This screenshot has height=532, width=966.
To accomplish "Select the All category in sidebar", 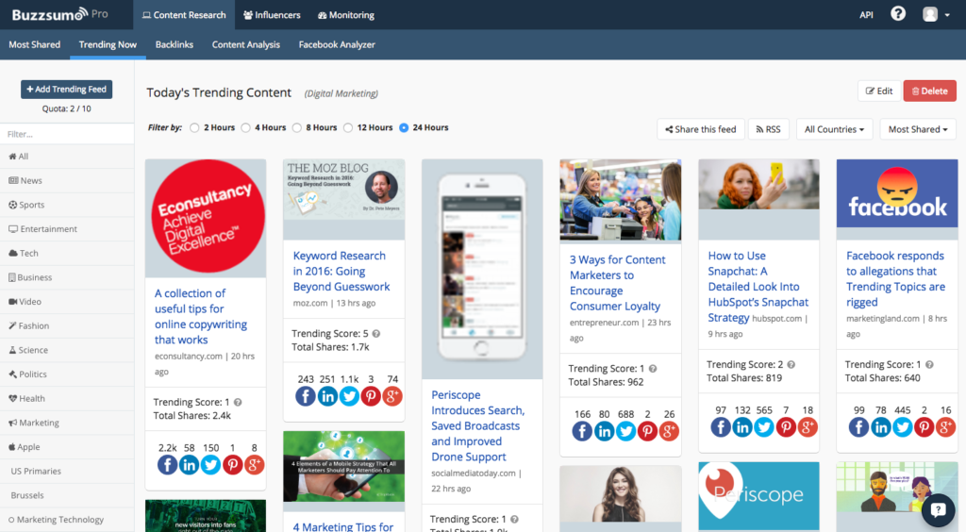I will [x=67, y=157].
